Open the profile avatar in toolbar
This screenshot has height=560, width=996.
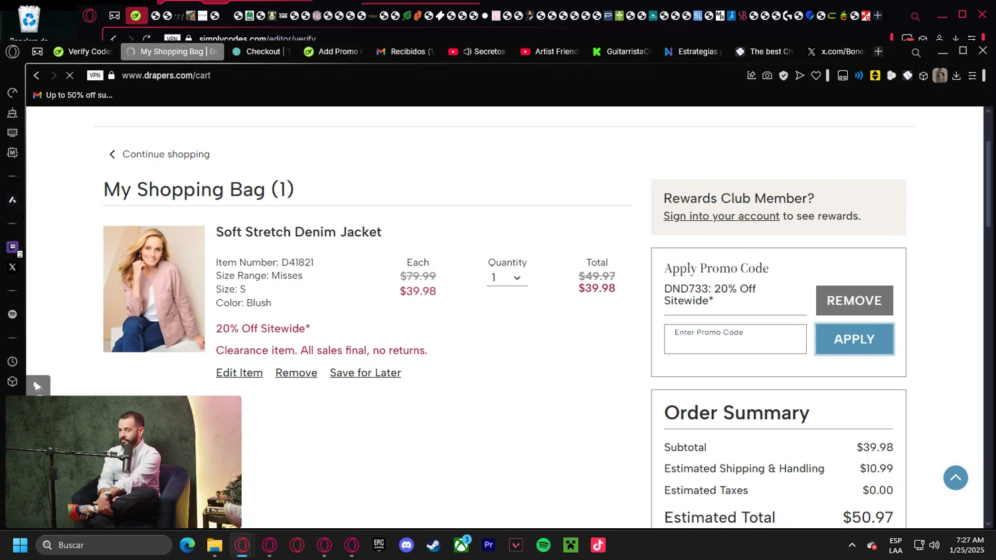coord(940,76)
